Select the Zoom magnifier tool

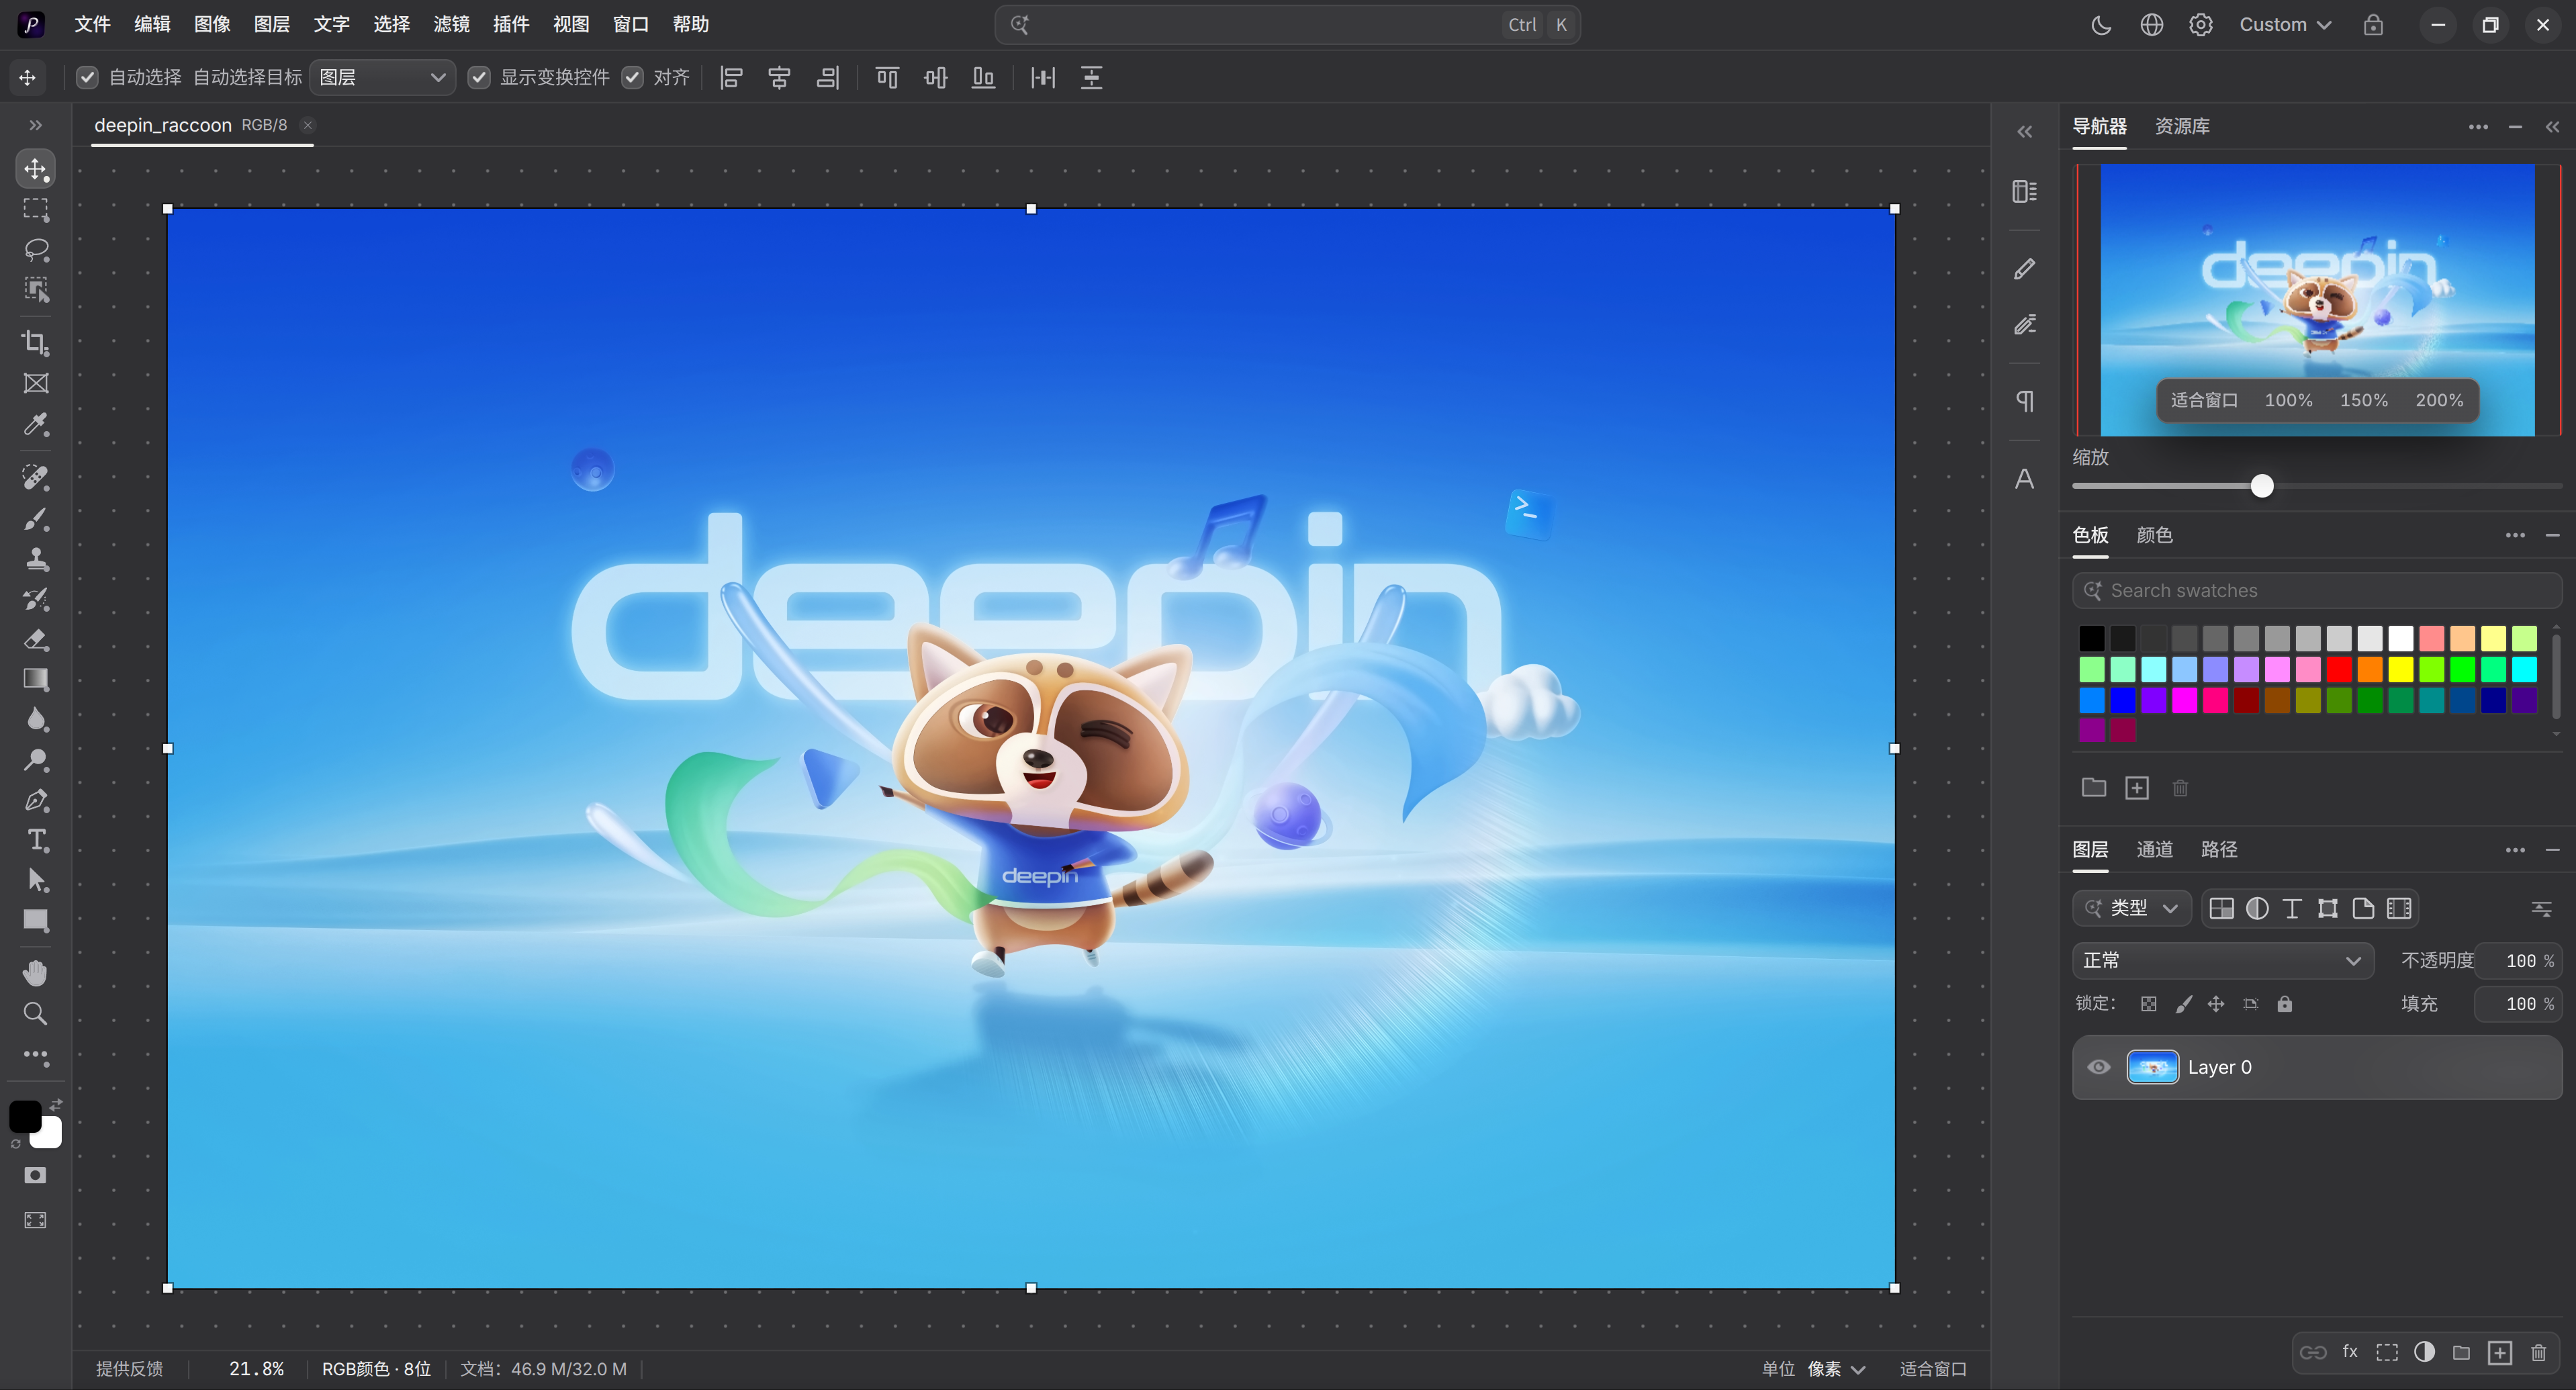36,1013
